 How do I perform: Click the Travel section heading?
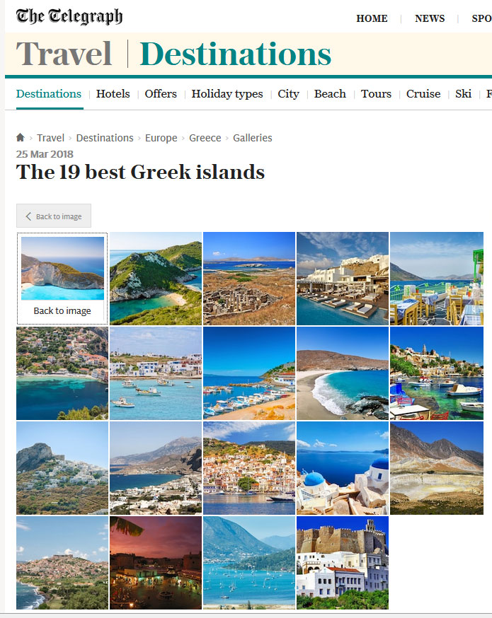click(64, 54)
